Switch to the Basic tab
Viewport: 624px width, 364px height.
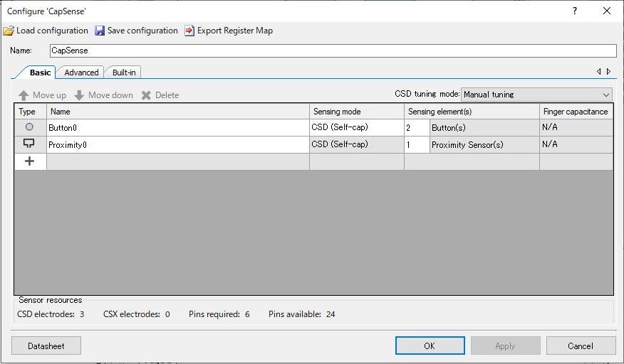pos(40,73)
